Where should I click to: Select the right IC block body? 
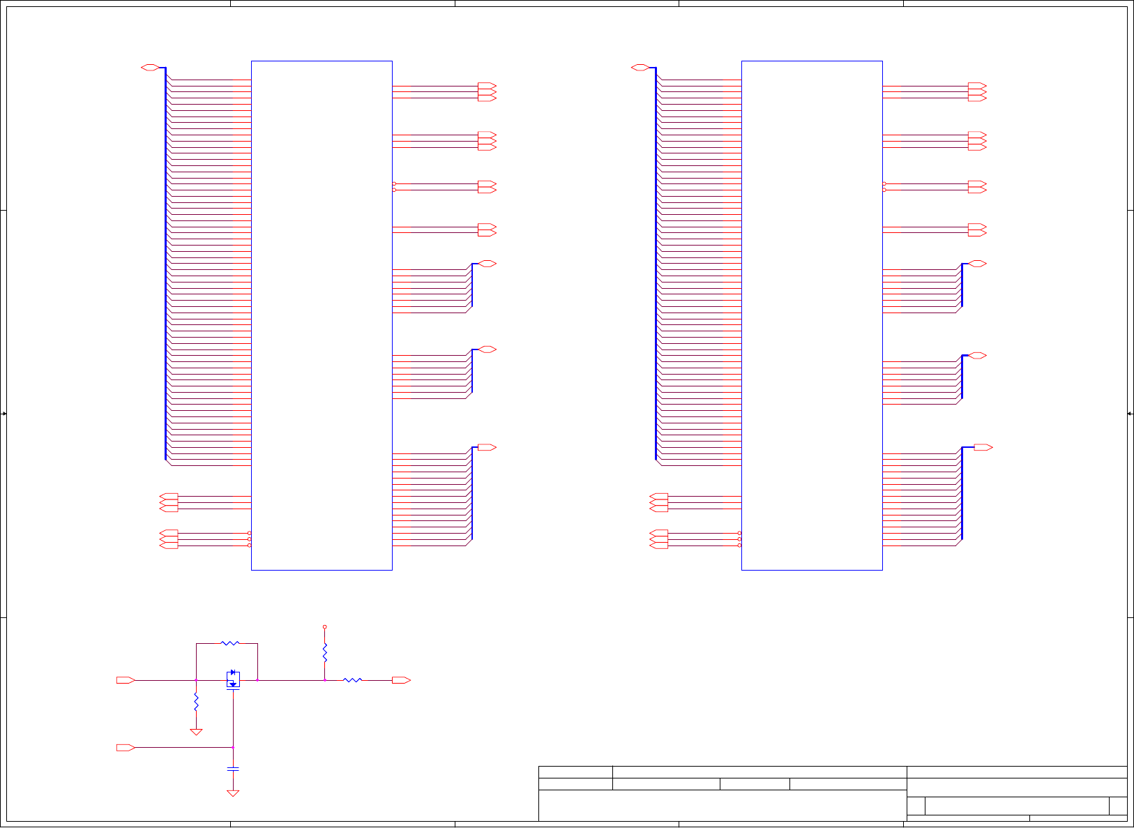(x=812, y=315)
